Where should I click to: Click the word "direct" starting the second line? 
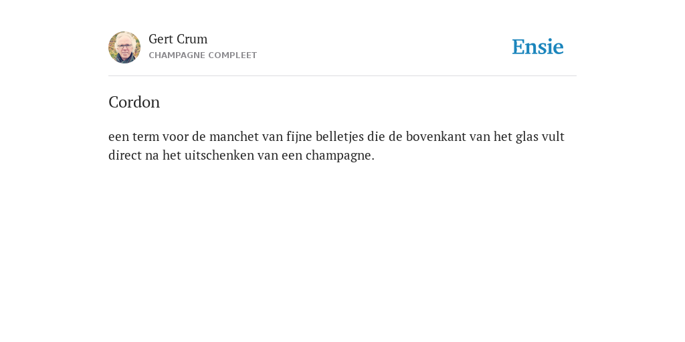coord(125,155)
